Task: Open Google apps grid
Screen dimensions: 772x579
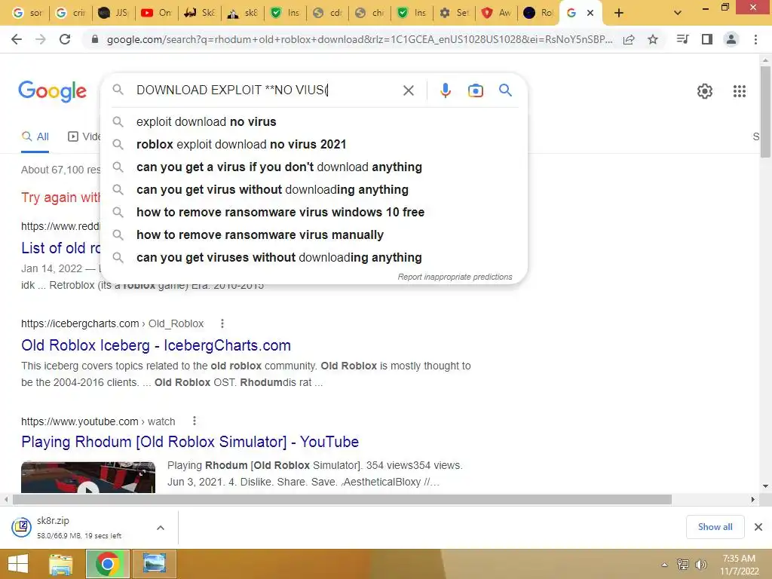Action: pos(739,91)
